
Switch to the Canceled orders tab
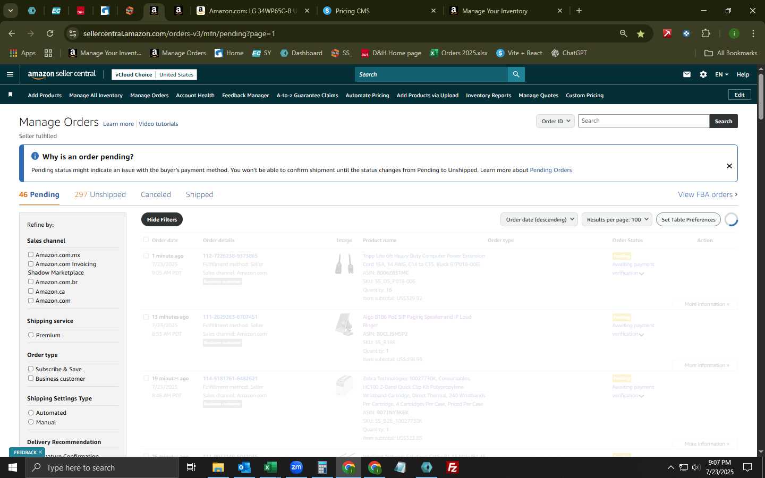click(x=156, y=194)
